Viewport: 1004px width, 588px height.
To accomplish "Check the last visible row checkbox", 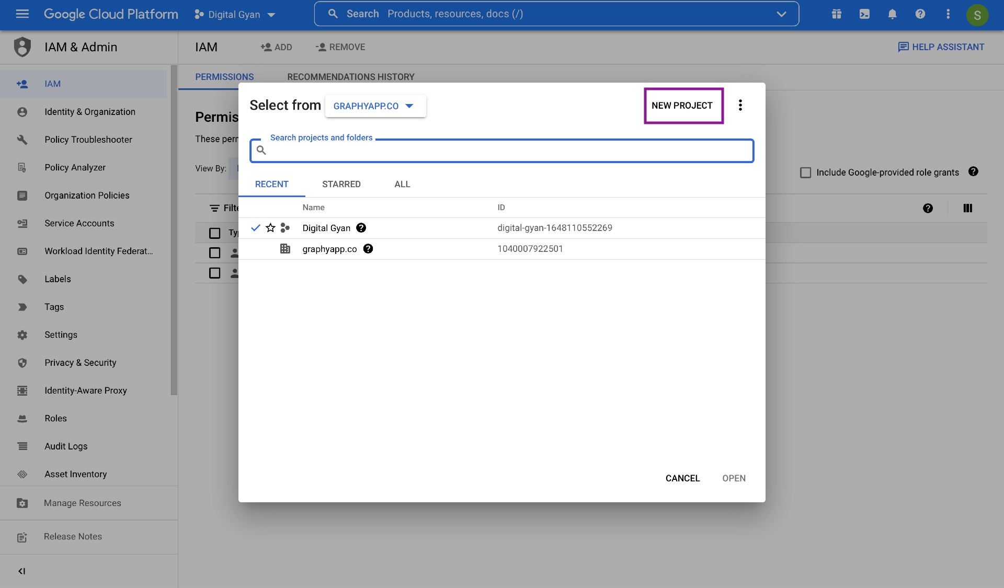I will 214,273.
